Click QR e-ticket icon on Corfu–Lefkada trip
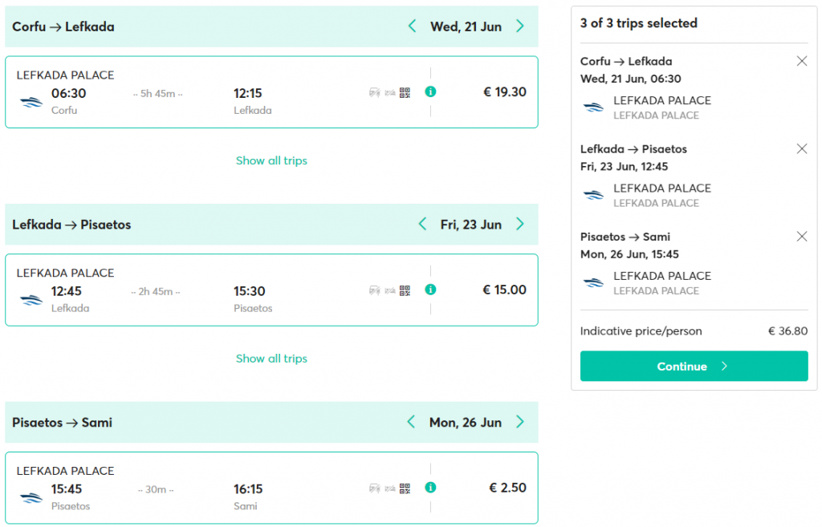This screenshot has height=527, width=822. click(x=405, y=93)
